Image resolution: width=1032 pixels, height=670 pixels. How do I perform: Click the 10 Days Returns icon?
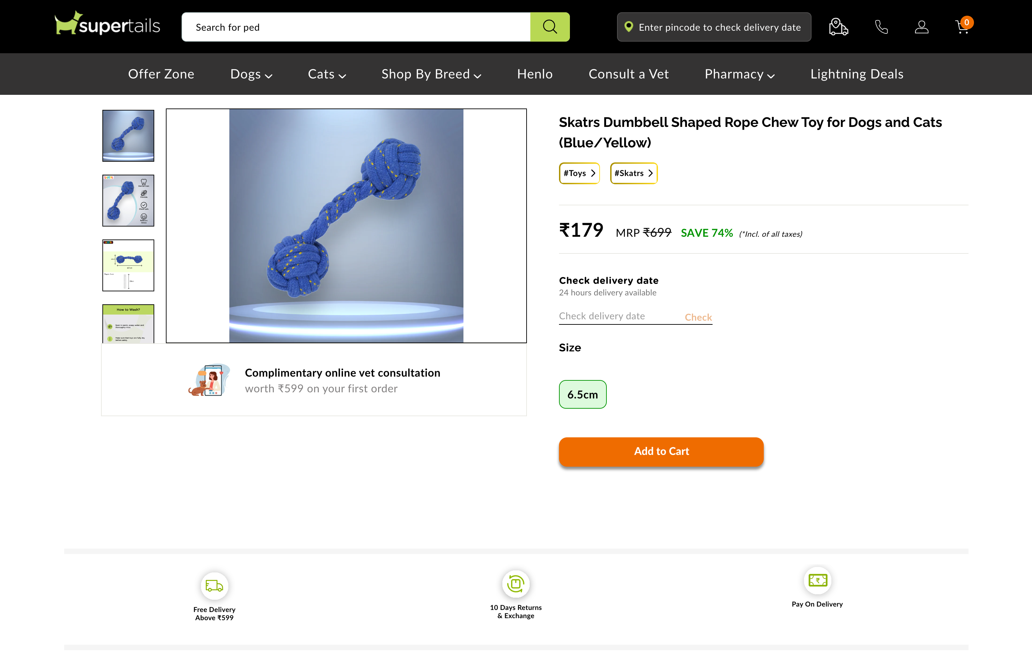point(516,584)
